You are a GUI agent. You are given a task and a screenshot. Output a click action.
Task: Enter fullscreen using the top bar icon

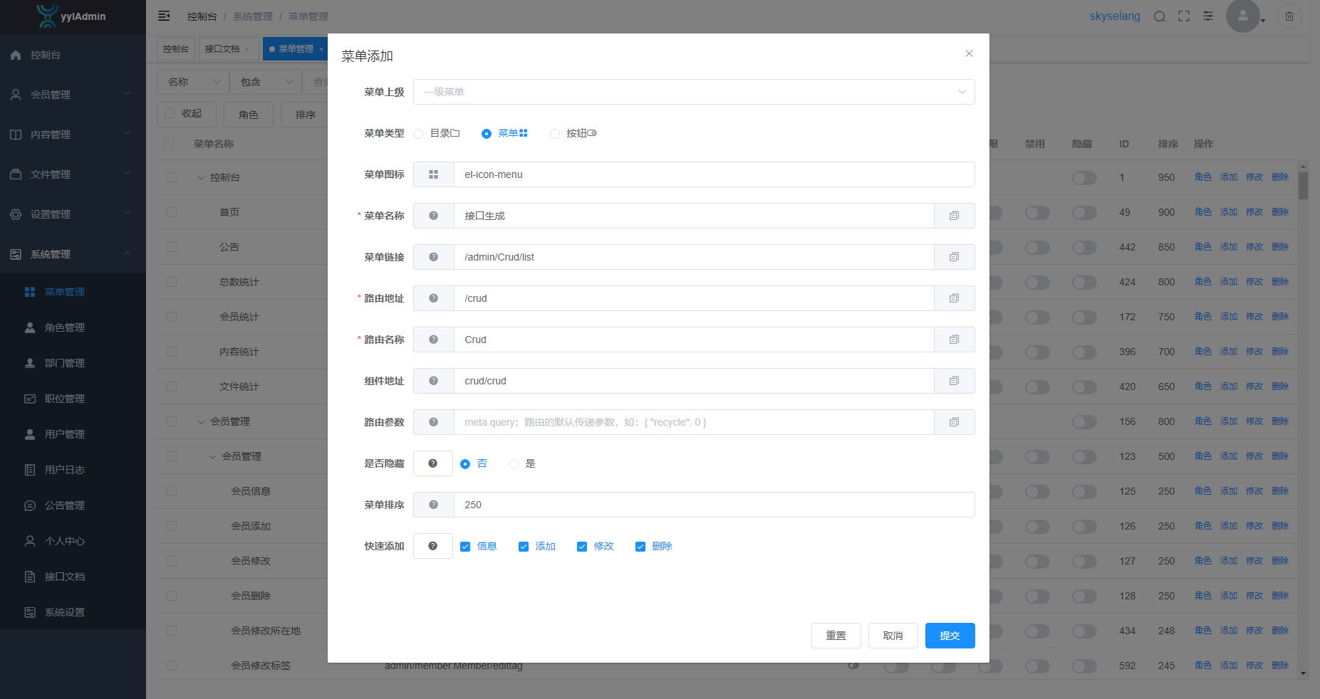(1184, 16)
